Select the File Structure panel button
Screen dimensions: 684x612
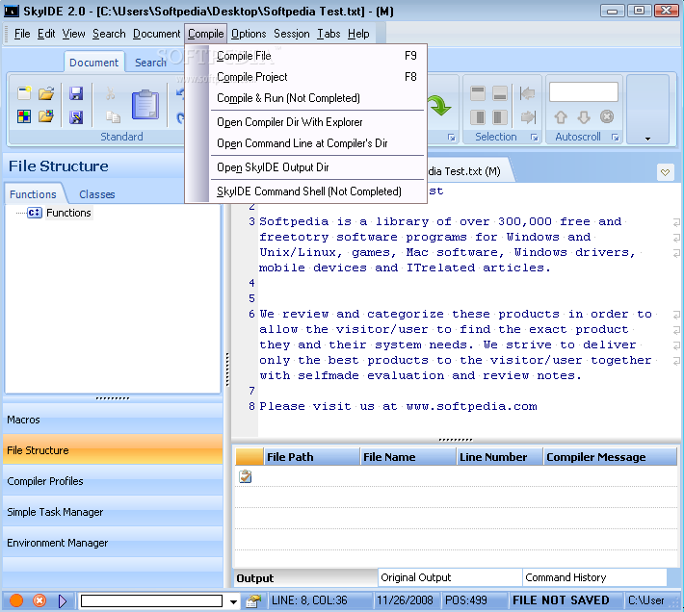(x=113, y=450)
